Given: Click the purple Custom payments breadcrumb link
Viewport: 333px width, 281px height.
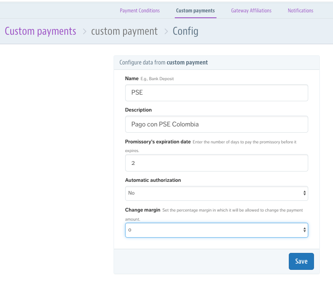Looking at the screenshot, I should click(40, 31).
